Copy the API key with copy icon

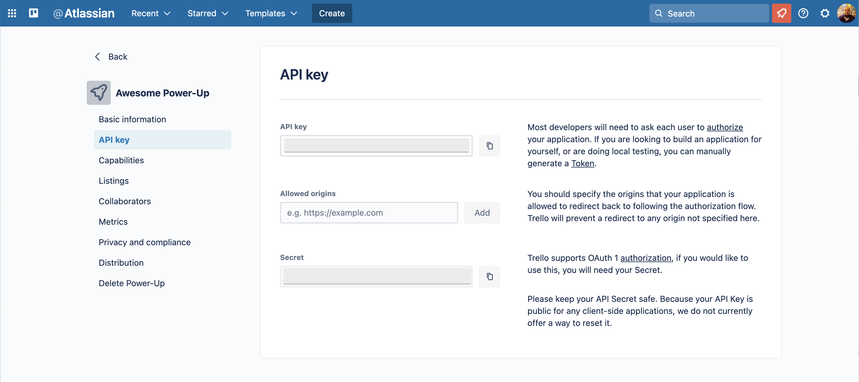(x=489, y=146)
